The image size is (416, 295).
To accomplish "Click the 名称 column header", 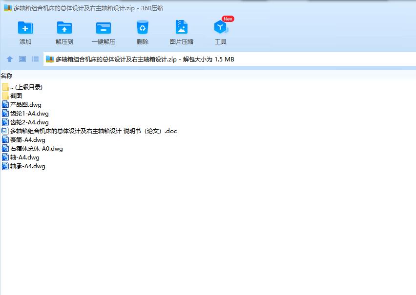I will pyautogui.click(x=6, y=76).
